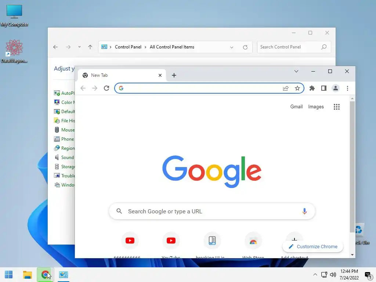
Task: Open the Chrome profile avatar
Action: click(336, 88)
